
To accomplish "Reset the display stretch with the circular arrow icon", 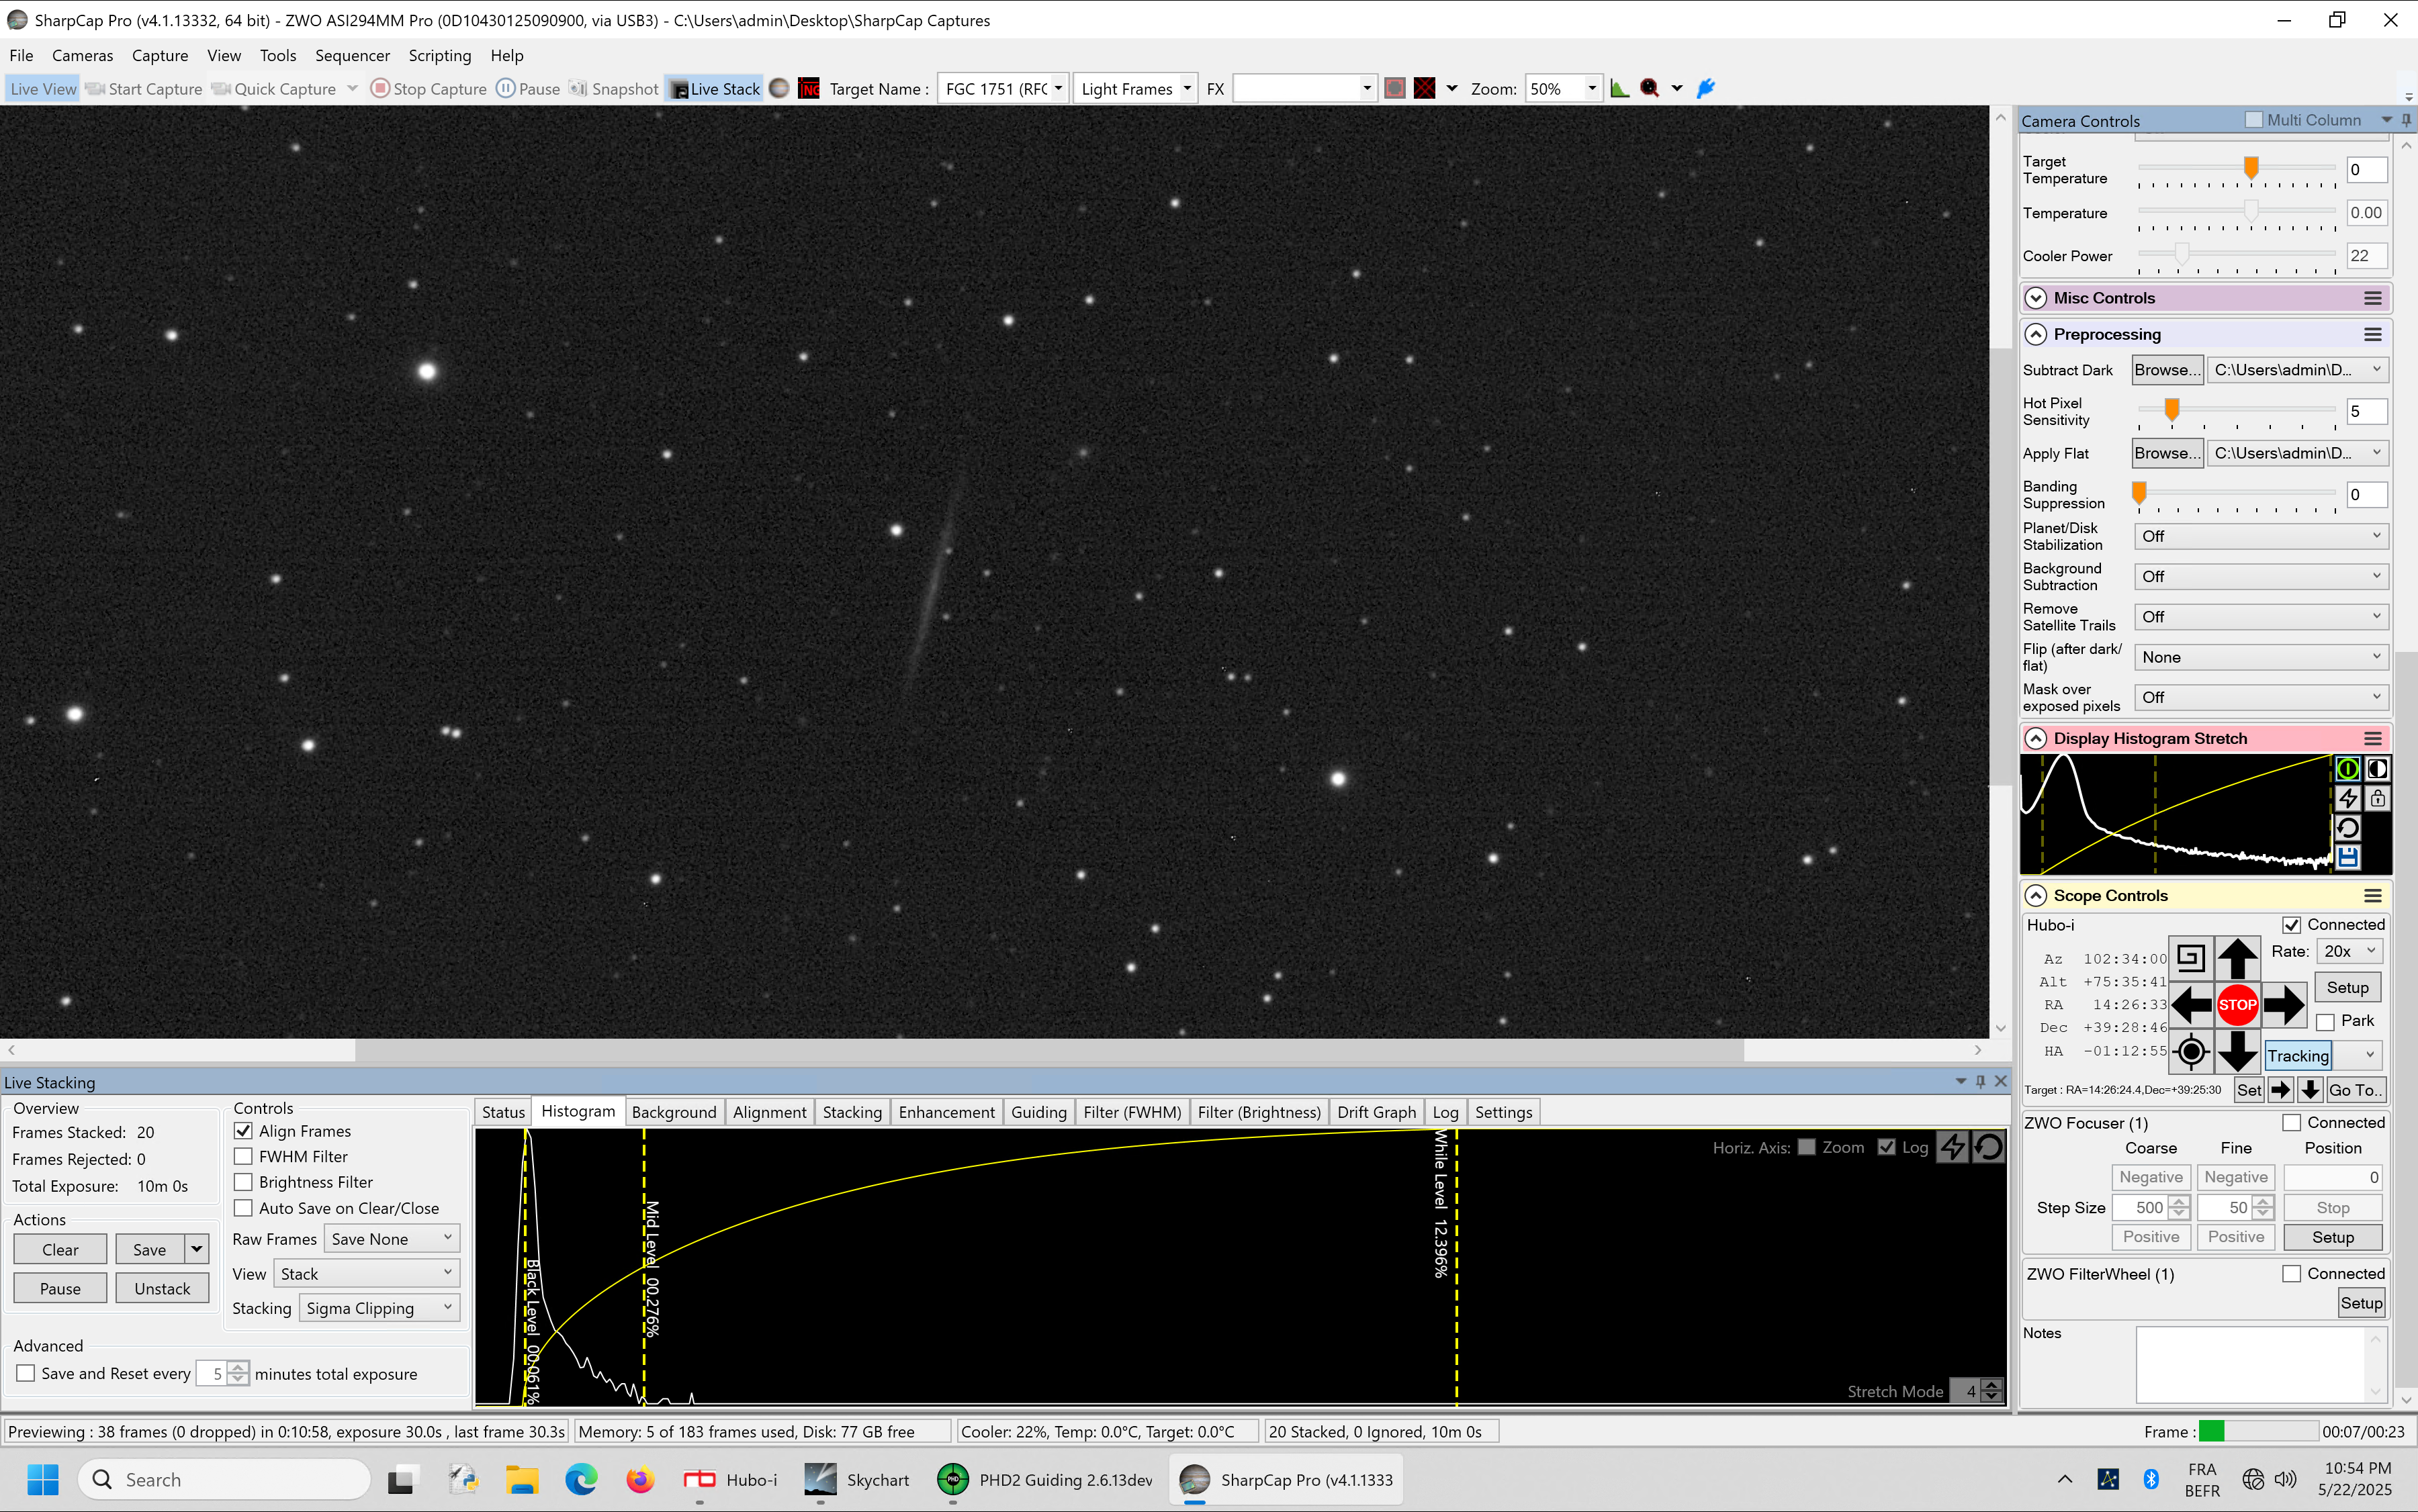I will pyautogui.click(x=2347, y=828).
